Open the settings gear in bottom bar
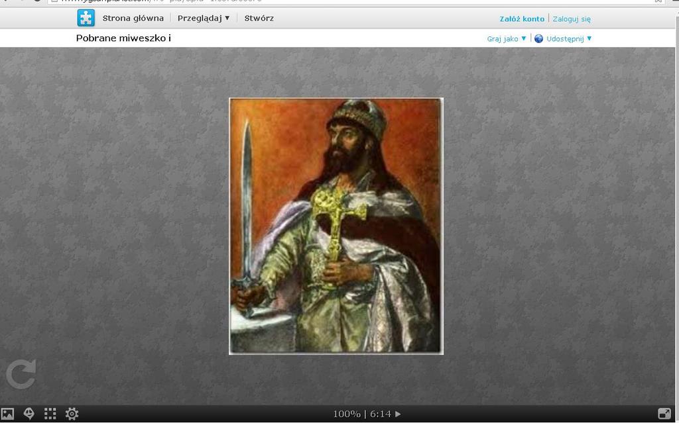This screenshot has width=679, height=423. point(72,414)
